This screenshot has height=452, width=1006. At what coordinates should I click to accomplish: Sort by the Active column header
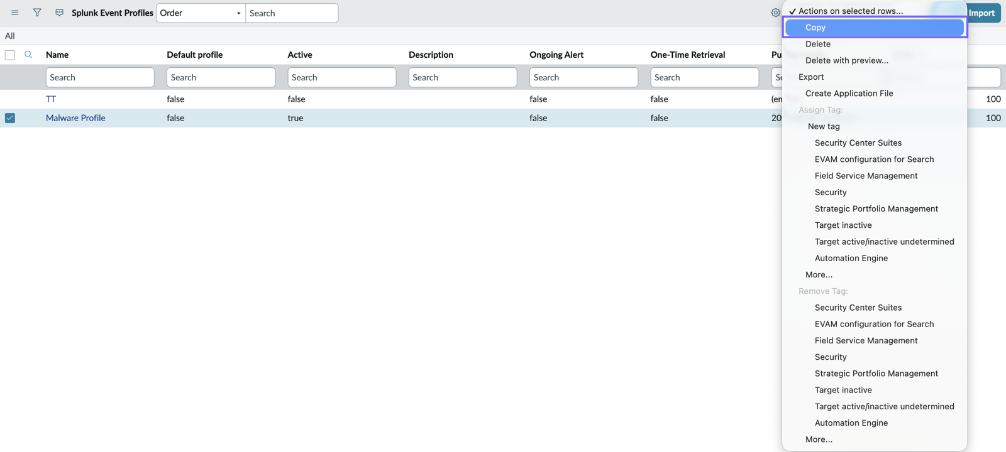pyautogui.click(x=300, y=55)
